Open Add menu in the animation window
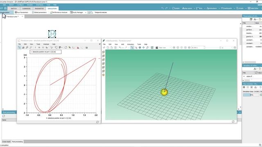The image size is (262, 147). (x=122, y=45)
